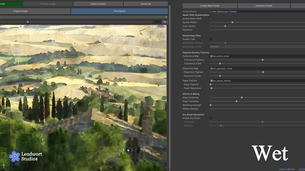Click the Turbulence Pigment slider handle
This screenshot has width=305, height=171.
pyautogui.click(x=263, y=60)
